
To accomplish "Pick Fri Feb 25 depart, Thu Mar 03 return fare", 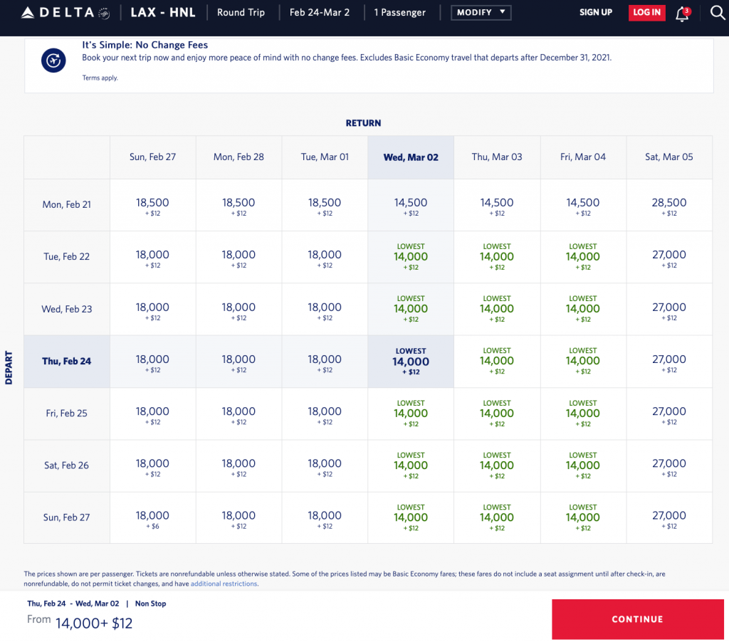I will (496, 414).
